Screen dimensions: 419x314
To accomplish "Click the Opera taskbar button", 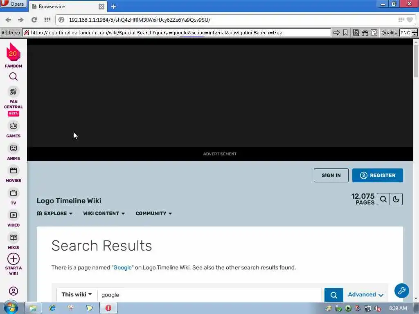I will 108,308.
